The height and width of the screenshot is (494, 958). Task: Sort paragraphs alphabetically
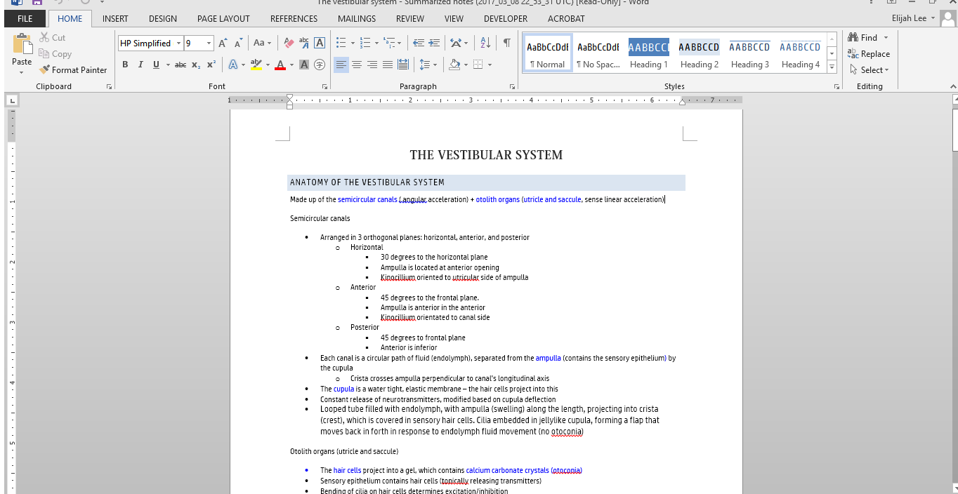485,44
